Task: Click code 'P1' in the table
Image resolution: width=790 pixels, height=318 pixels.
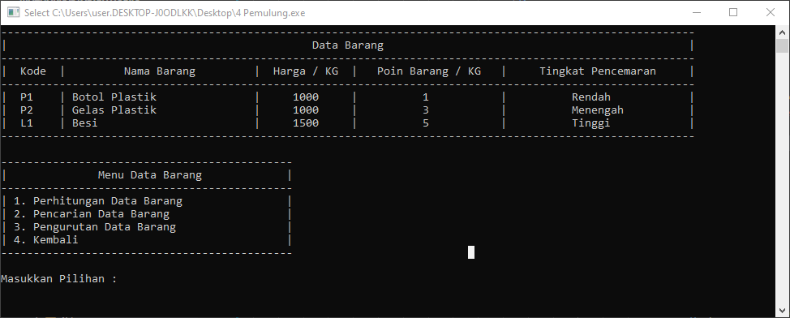Action: (x=27, y=97)
